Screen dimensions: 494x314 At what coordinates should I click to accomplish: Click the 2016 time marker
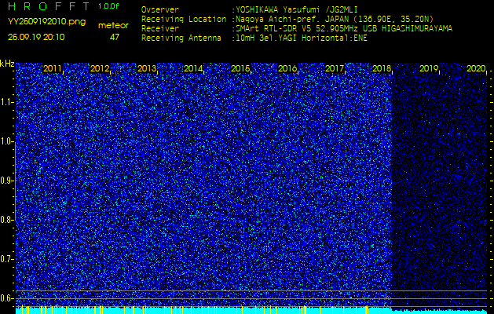coord(287,68)
